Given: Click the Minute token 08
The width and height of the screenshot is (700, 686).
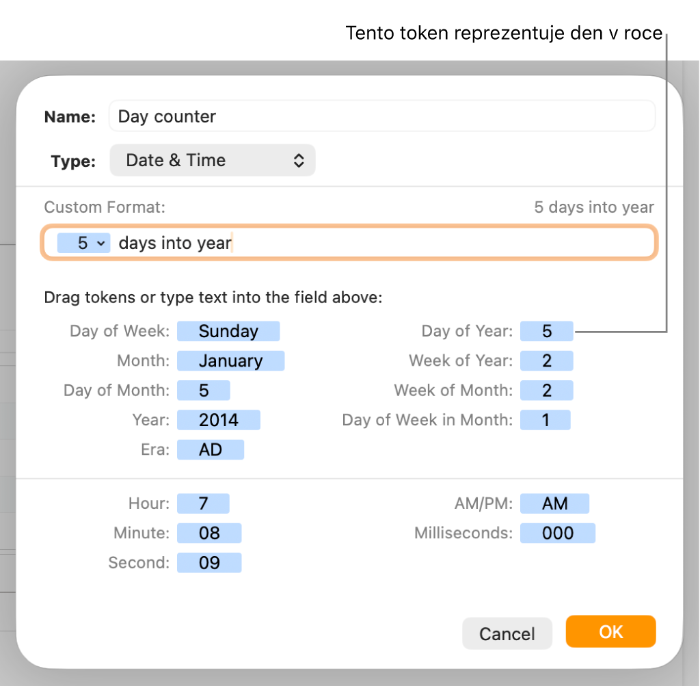Looking at the screenshot, I should coord(209,533).
